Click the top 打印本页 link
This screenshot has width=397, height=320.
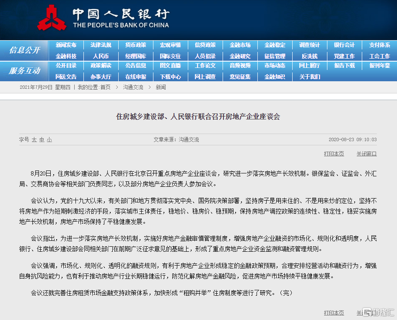[x=334, y=154]
